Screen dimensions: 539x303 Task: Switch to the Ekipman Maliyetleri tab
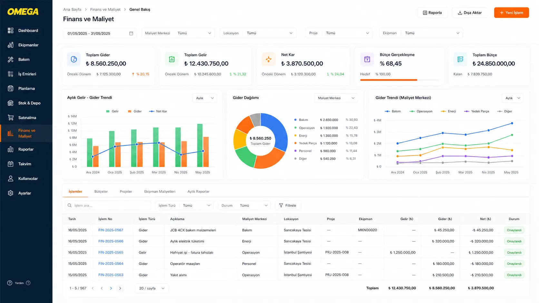(x=160, y=192)
